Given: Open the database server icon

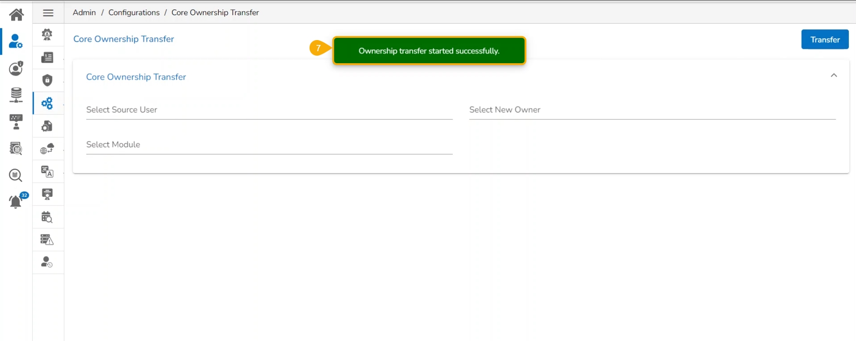Looking at the screenshot, I should (x=16, y=95).
